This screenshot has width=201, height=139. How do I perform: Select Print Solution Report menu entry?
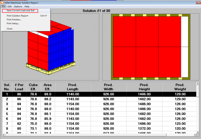coord(17,16)
